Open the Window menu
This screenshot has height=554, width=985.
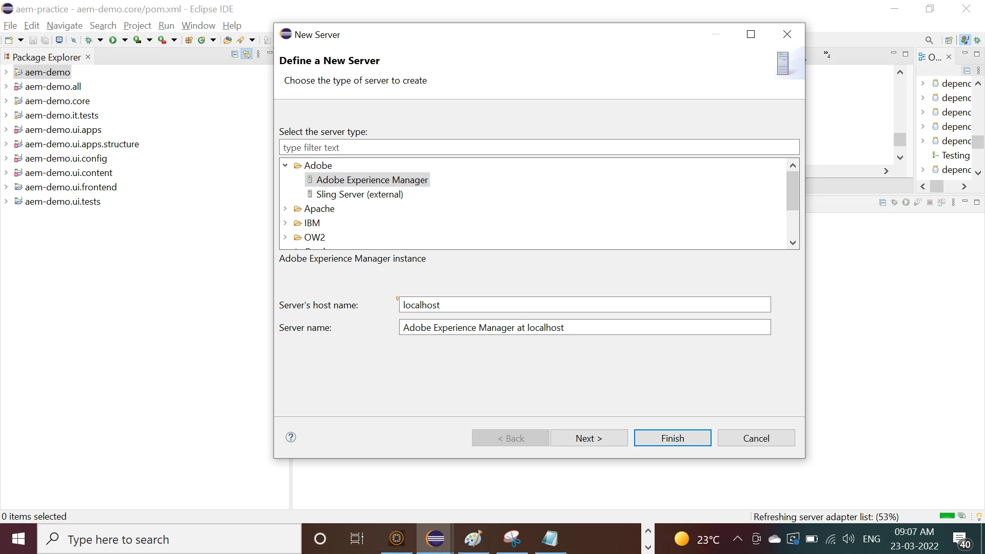(x=198, y=26)
